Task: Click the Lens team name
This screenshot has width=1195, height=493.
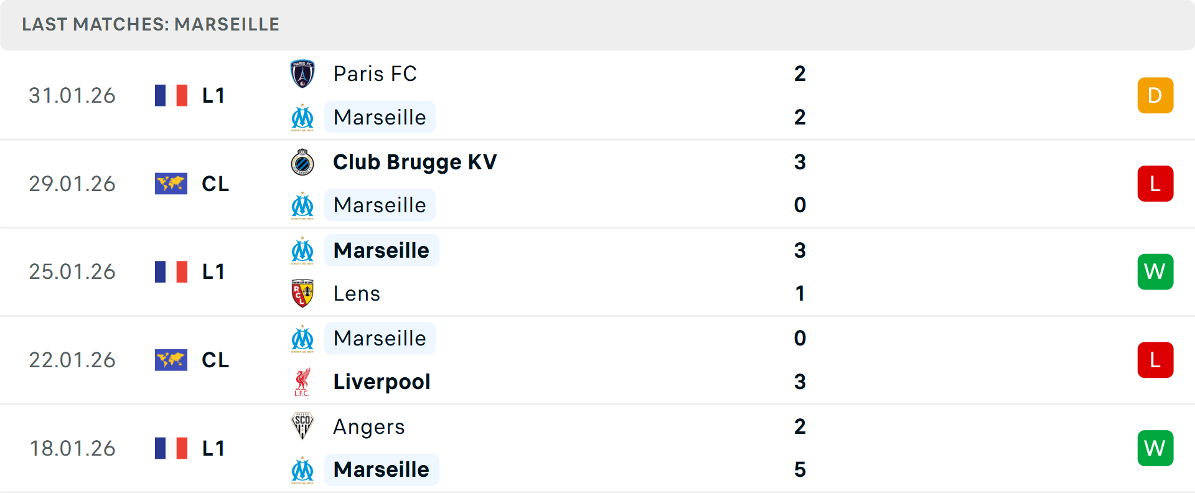Action: click(357, 293)
